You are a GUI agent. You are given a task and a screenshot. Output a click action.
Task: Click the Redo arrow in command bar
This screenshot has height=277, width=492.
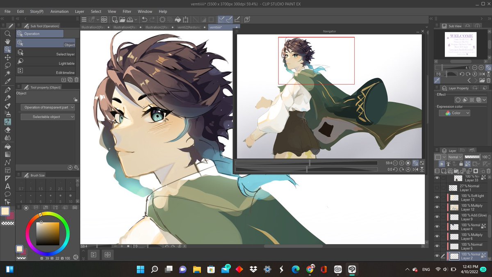tap(152, 19)
